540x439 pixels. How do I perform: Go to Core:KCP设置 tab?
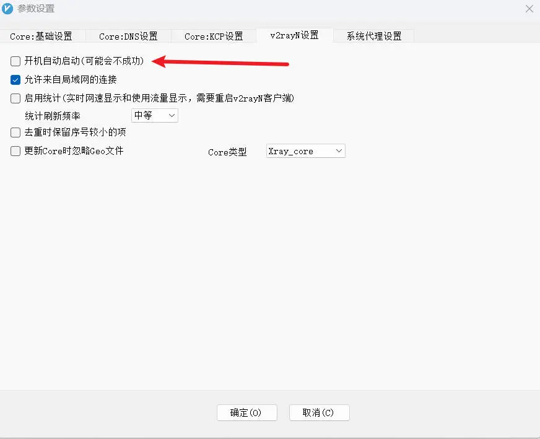(214, 36)
